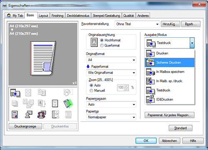
Task: Choose Sicheres Drucken in the output mode list
Action: click(170, 63)
